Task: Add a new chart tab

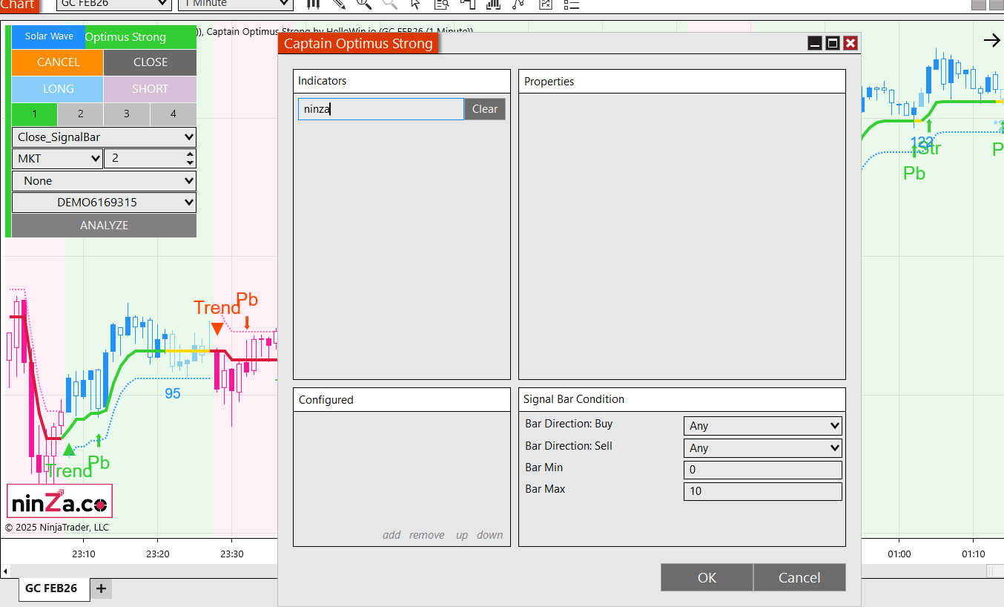Action: 102,589
